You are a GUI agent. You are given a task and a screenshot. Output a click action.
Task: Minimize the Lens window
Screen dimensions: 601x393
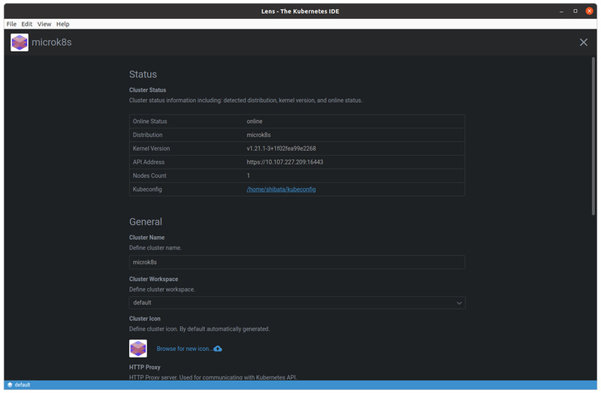tap(561, 11)
